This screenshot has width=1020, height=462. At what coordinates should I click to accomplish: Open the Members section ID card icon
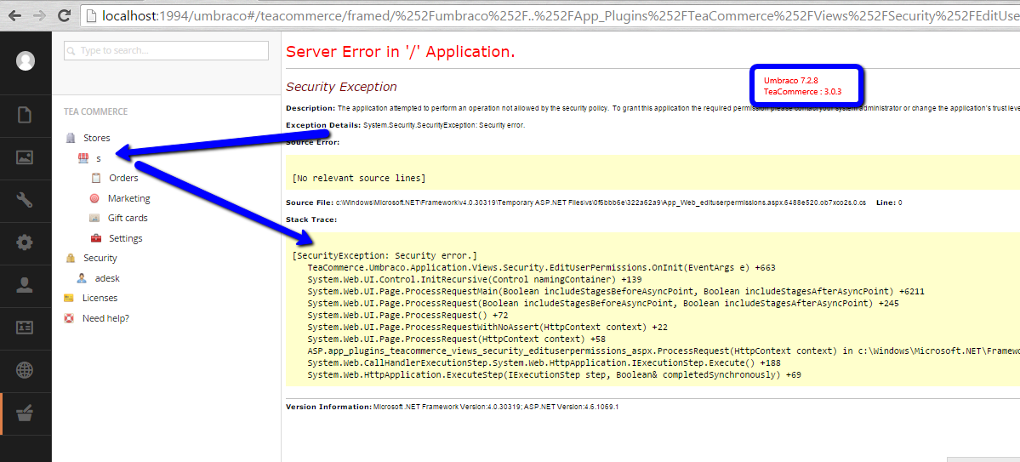click(x=25, y=328)
